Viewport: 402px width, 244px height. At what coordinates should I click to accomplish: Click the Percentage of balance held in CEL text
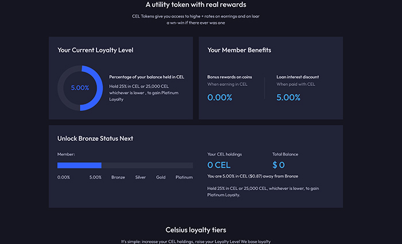(146, 77)
